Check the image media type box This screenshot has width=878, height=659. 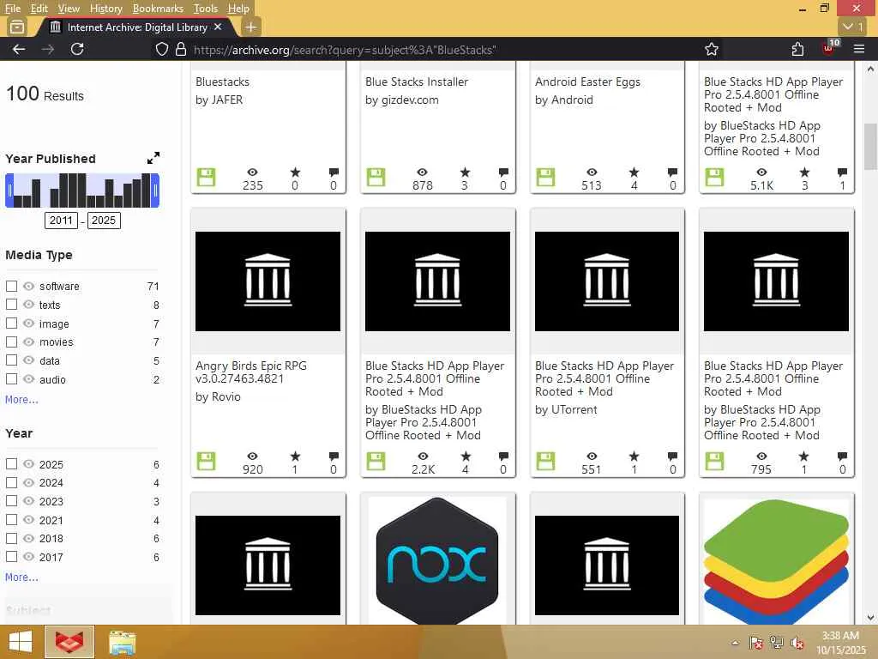click(x=11, y=323)
